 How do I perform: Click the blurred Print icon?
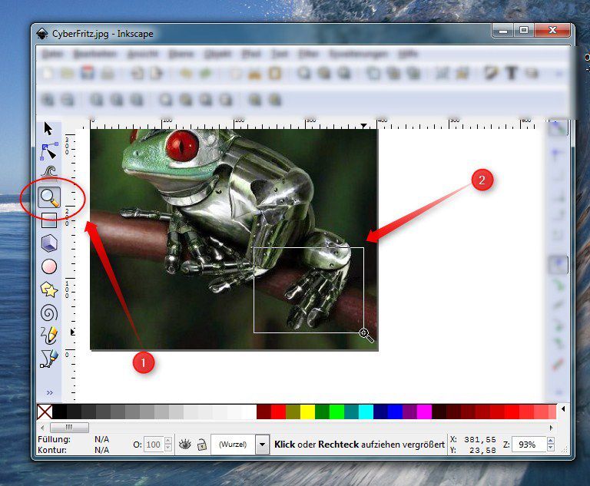[x=108, y=73]
